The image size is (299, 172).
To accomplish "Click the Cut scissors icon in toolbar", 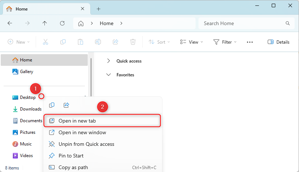I will point(46,42).
